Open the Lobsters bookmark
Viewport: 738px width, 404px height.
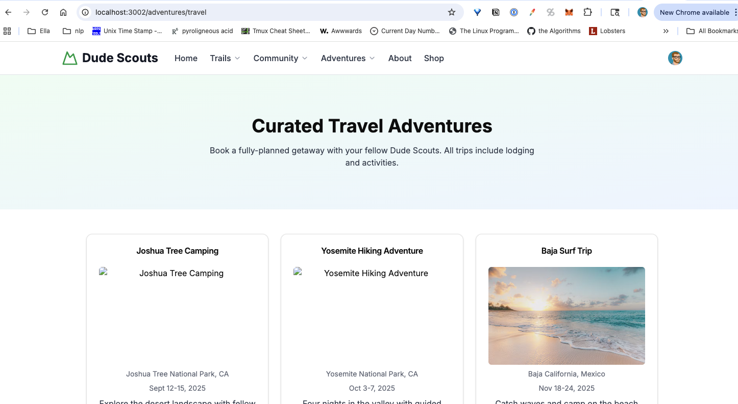pos(607,31)
